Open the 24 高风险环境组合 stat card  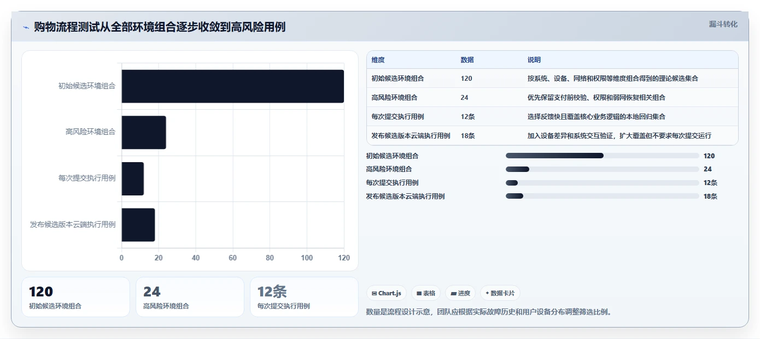(190, 297)
